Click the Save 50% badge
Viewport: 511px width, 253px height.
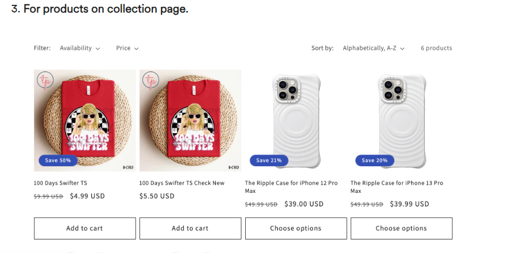coord(58,160)
